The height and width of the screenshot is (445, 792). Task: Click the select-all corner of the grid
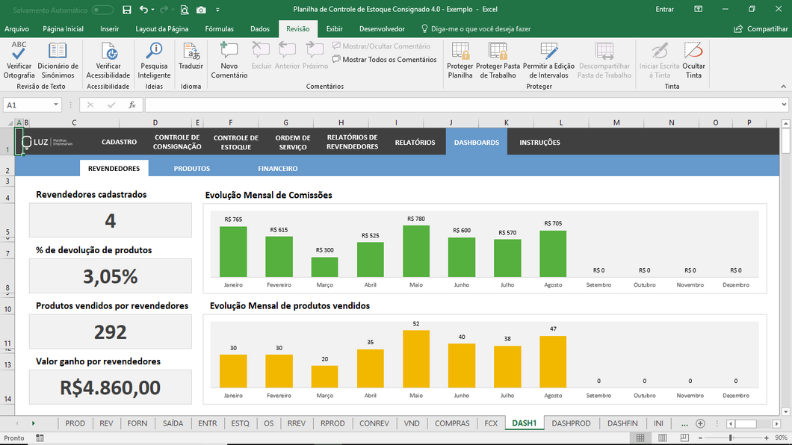point(10,122)
